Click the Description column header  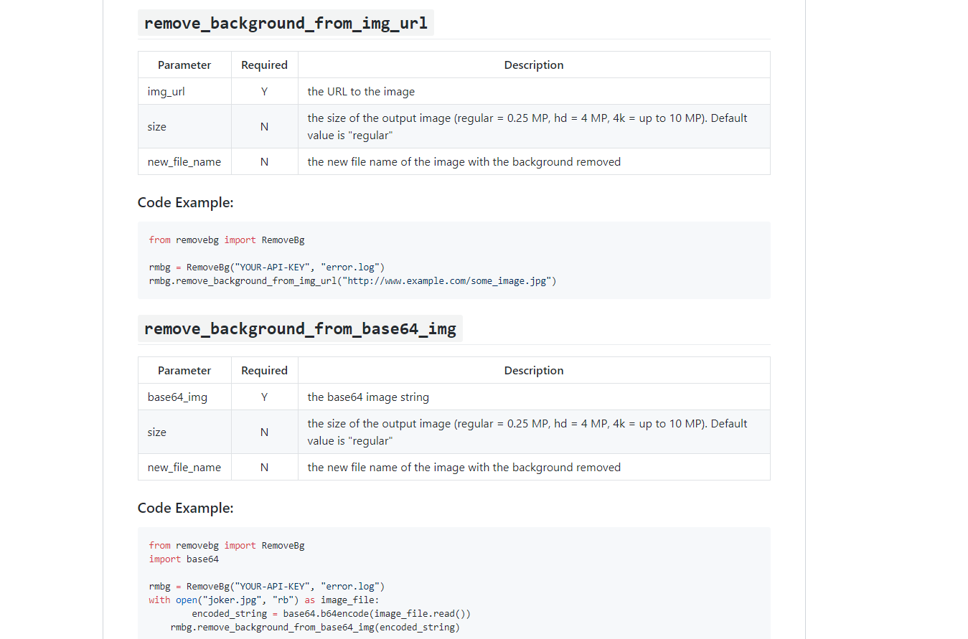click(x=533, y=65)
